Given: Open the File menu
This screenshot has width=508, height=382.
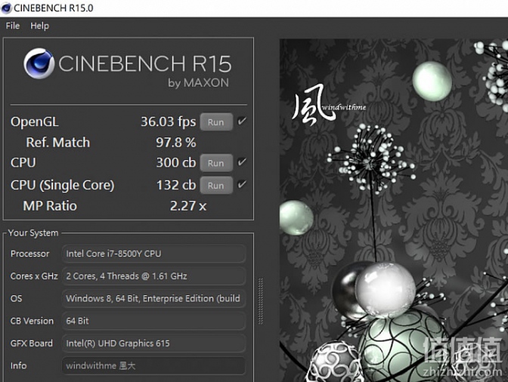Looking at the screenshot, I should (x=13, y=26).
